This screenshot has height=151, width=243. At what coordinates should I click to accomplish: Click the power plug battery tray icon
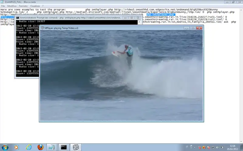pos(222,147)
